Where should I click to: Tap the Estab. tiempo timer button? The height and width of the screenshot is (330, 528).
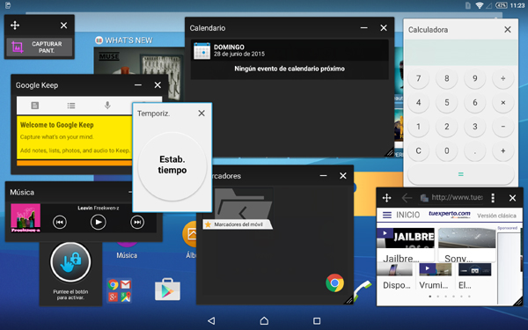tap(172, 165)
